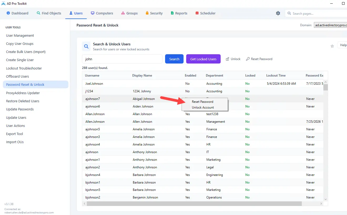Open the Security tab
Image resolution: width=347 pixels, height=215 pixels.
pyautogui.click(x=154, y=13)
